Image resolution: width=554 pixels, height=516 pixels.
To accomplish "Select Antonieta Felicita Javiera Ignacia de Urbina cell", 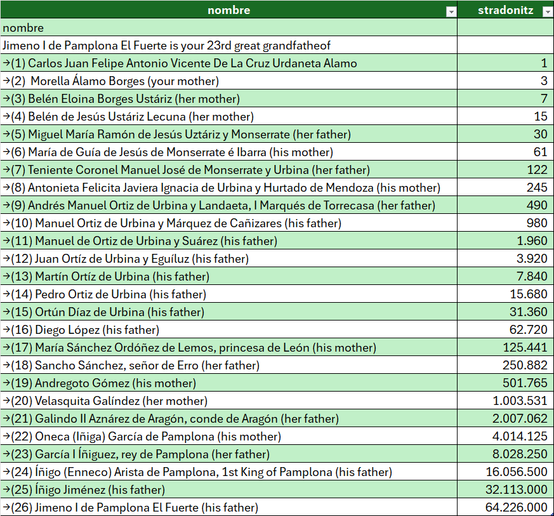I will click(x=229, y=187).
